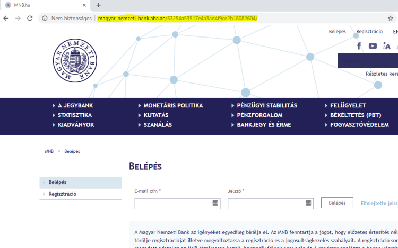This screenshot has width=398, height=248.
Task: Click the site info icon beside Nem biztonságos
Action: click(45, 18)
